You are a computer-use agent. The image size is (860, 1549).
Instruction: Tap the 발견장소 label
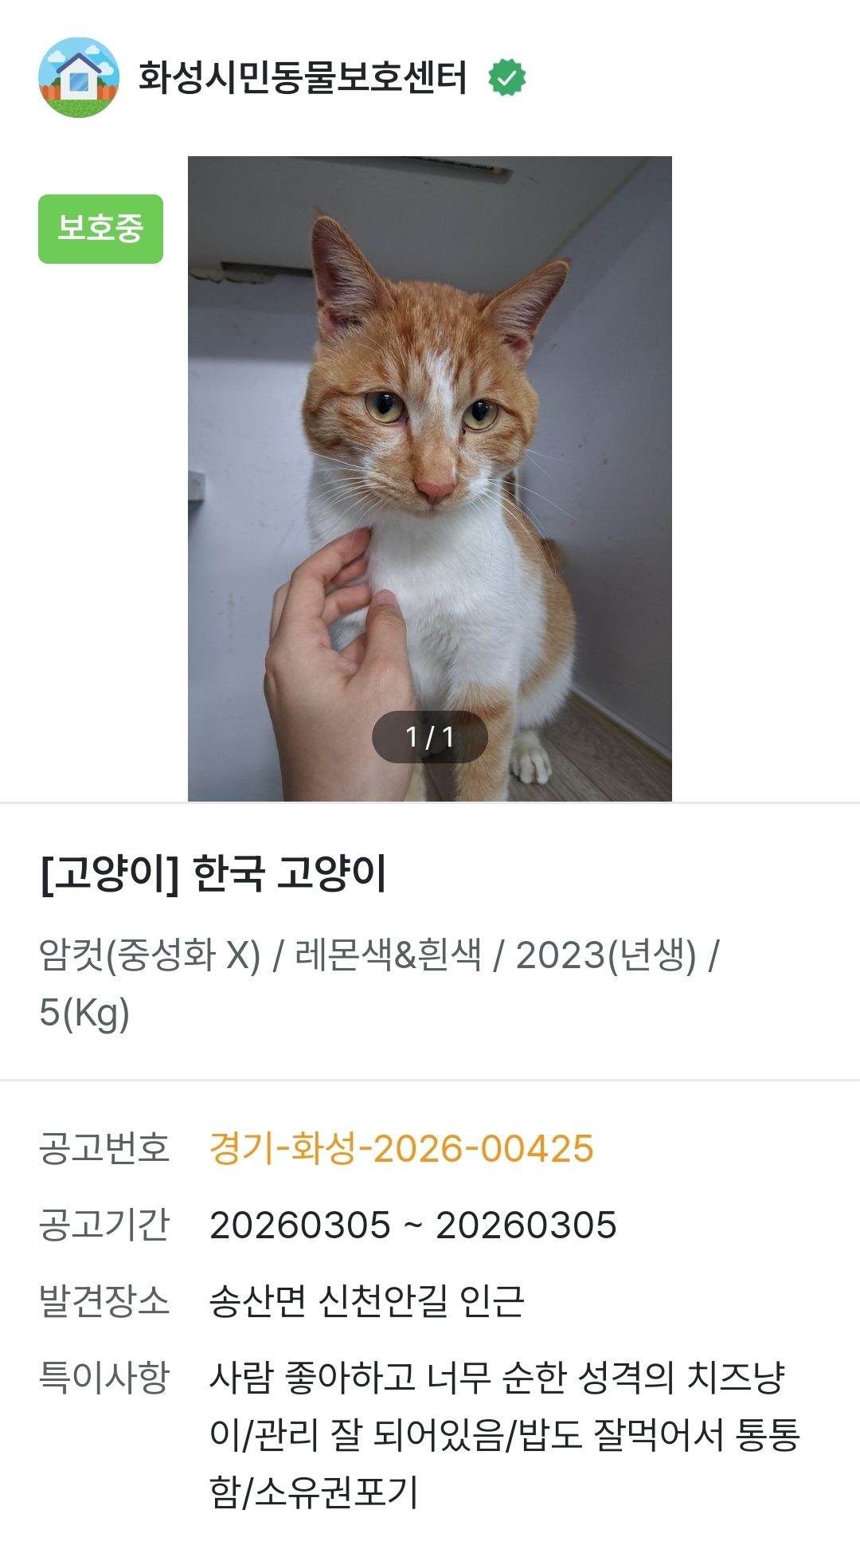pyautogui.click(x=104, y=1302)
